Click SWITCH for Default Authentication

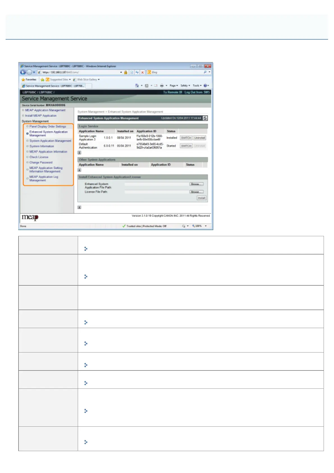tap(186, 146)
